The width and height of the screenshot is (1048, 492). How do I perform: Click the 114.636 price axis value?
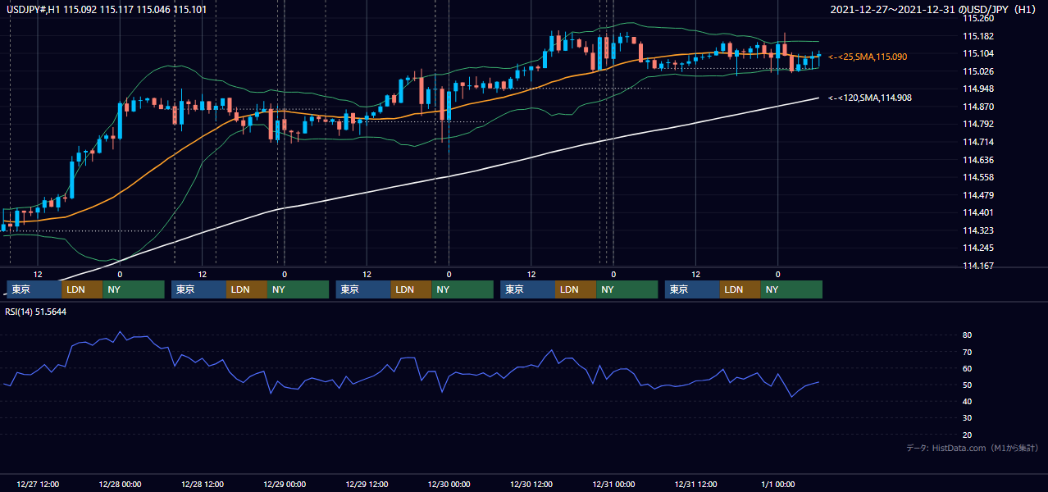(x=977, y=160)
